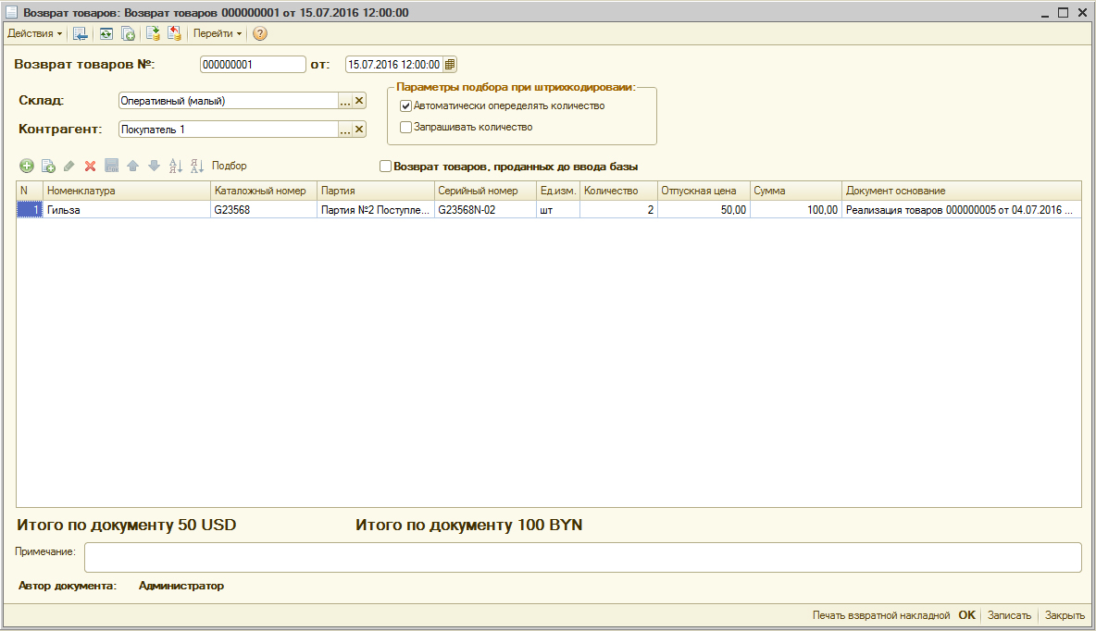Screen dimensions: 1096x631
Task: Click the Refresh icon in top toolbar
Action: [x=106, y=34]
